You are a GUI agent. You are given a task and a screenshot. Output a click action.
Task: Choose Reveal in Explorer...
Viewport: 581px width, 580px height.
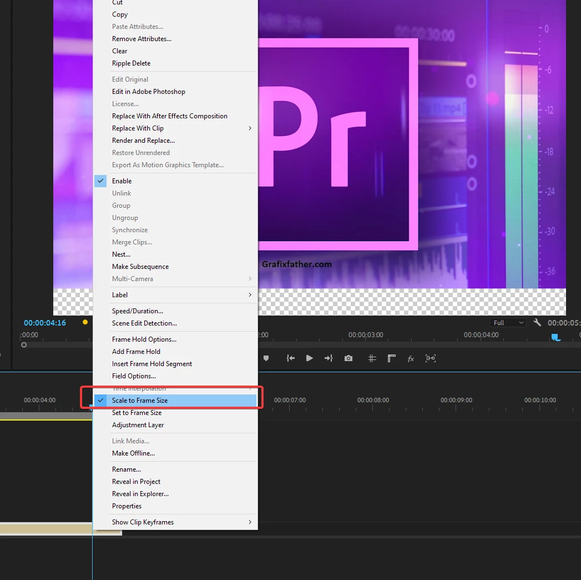[x=175, y=494]
